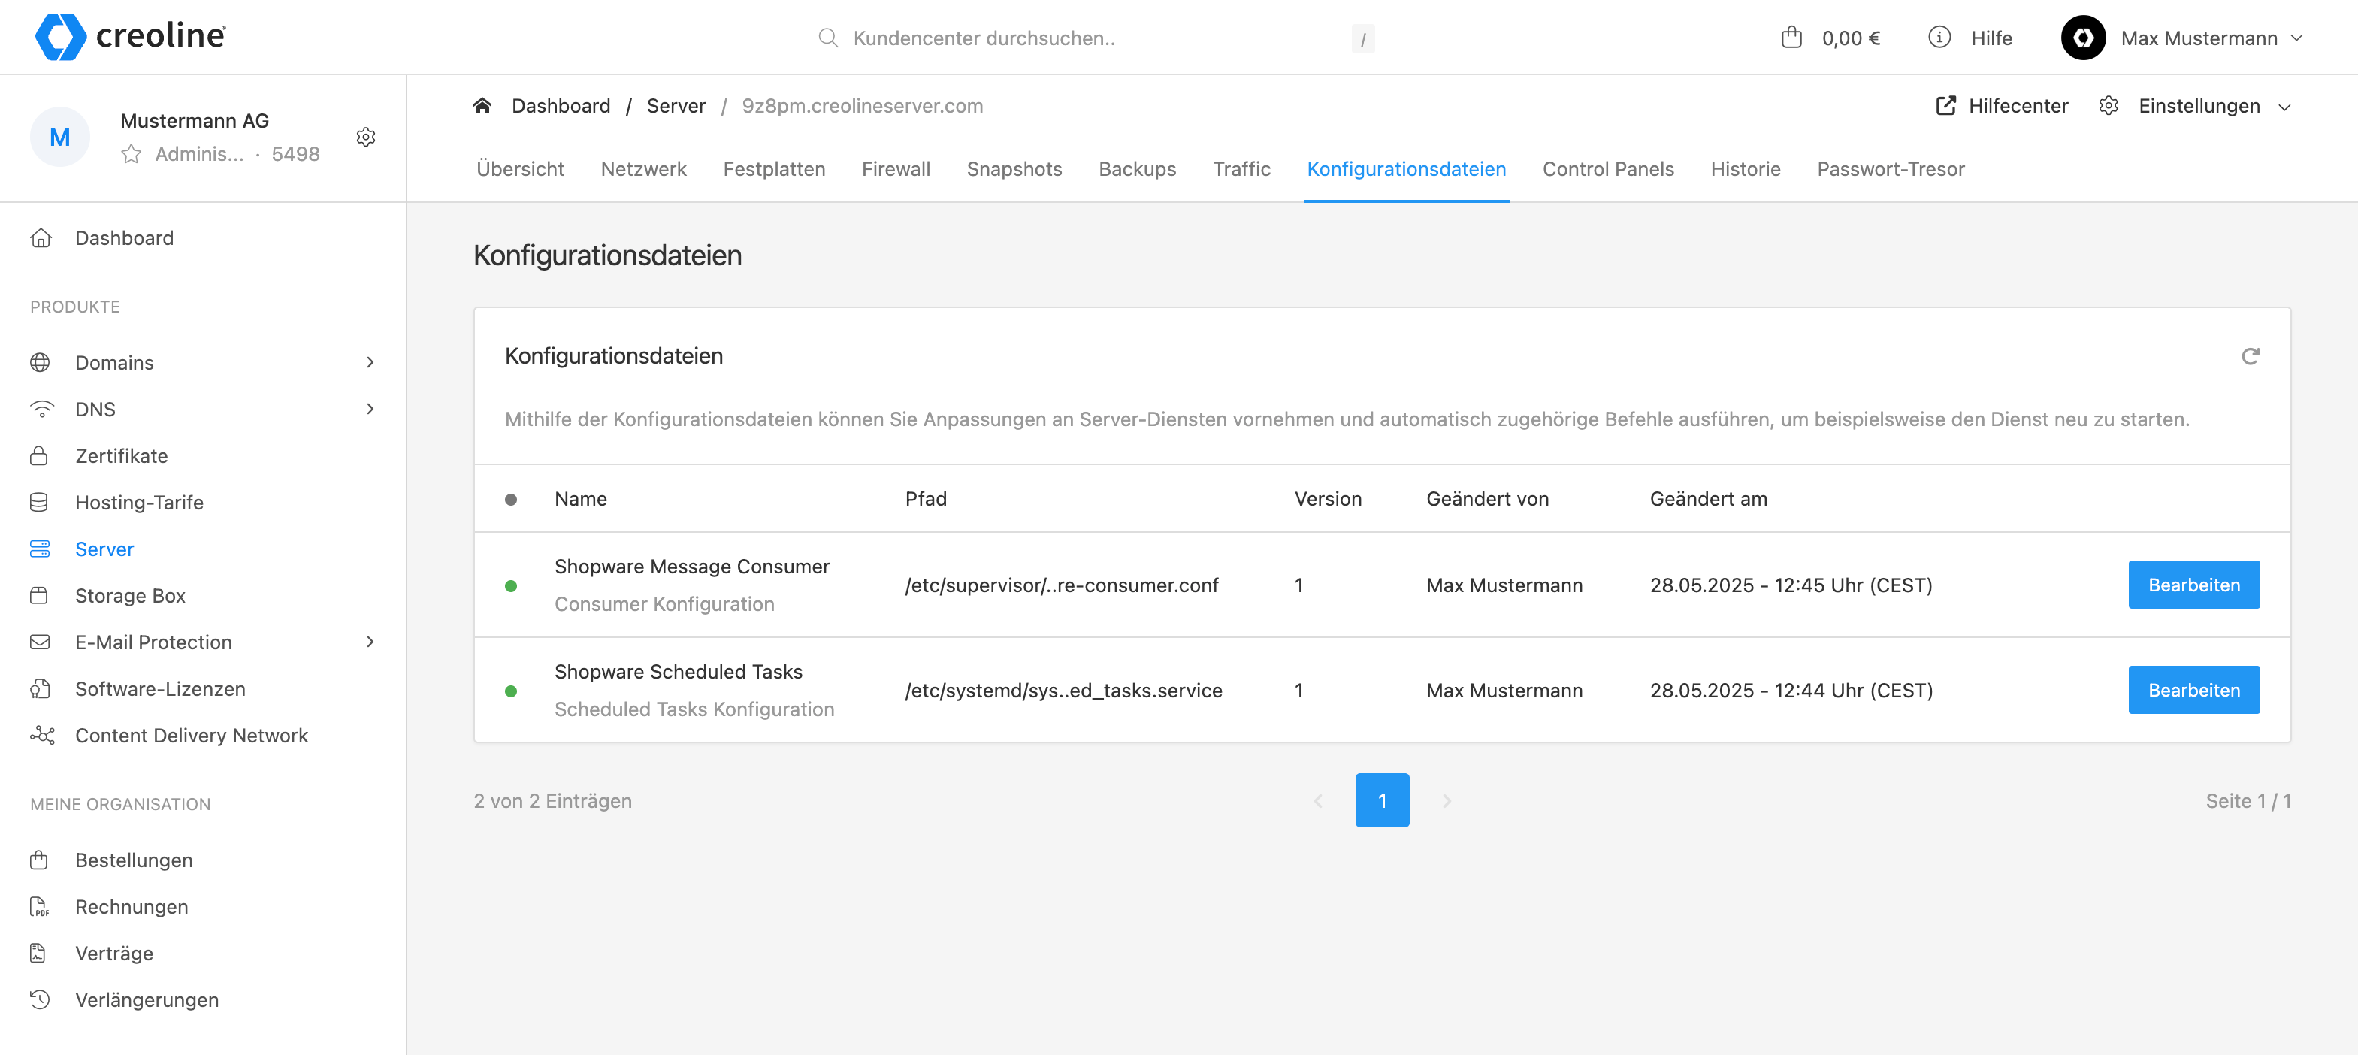The image size is (2358, 1055).
Task: Click the Dashboard house icon in sidebar
Action: (41, 238)
